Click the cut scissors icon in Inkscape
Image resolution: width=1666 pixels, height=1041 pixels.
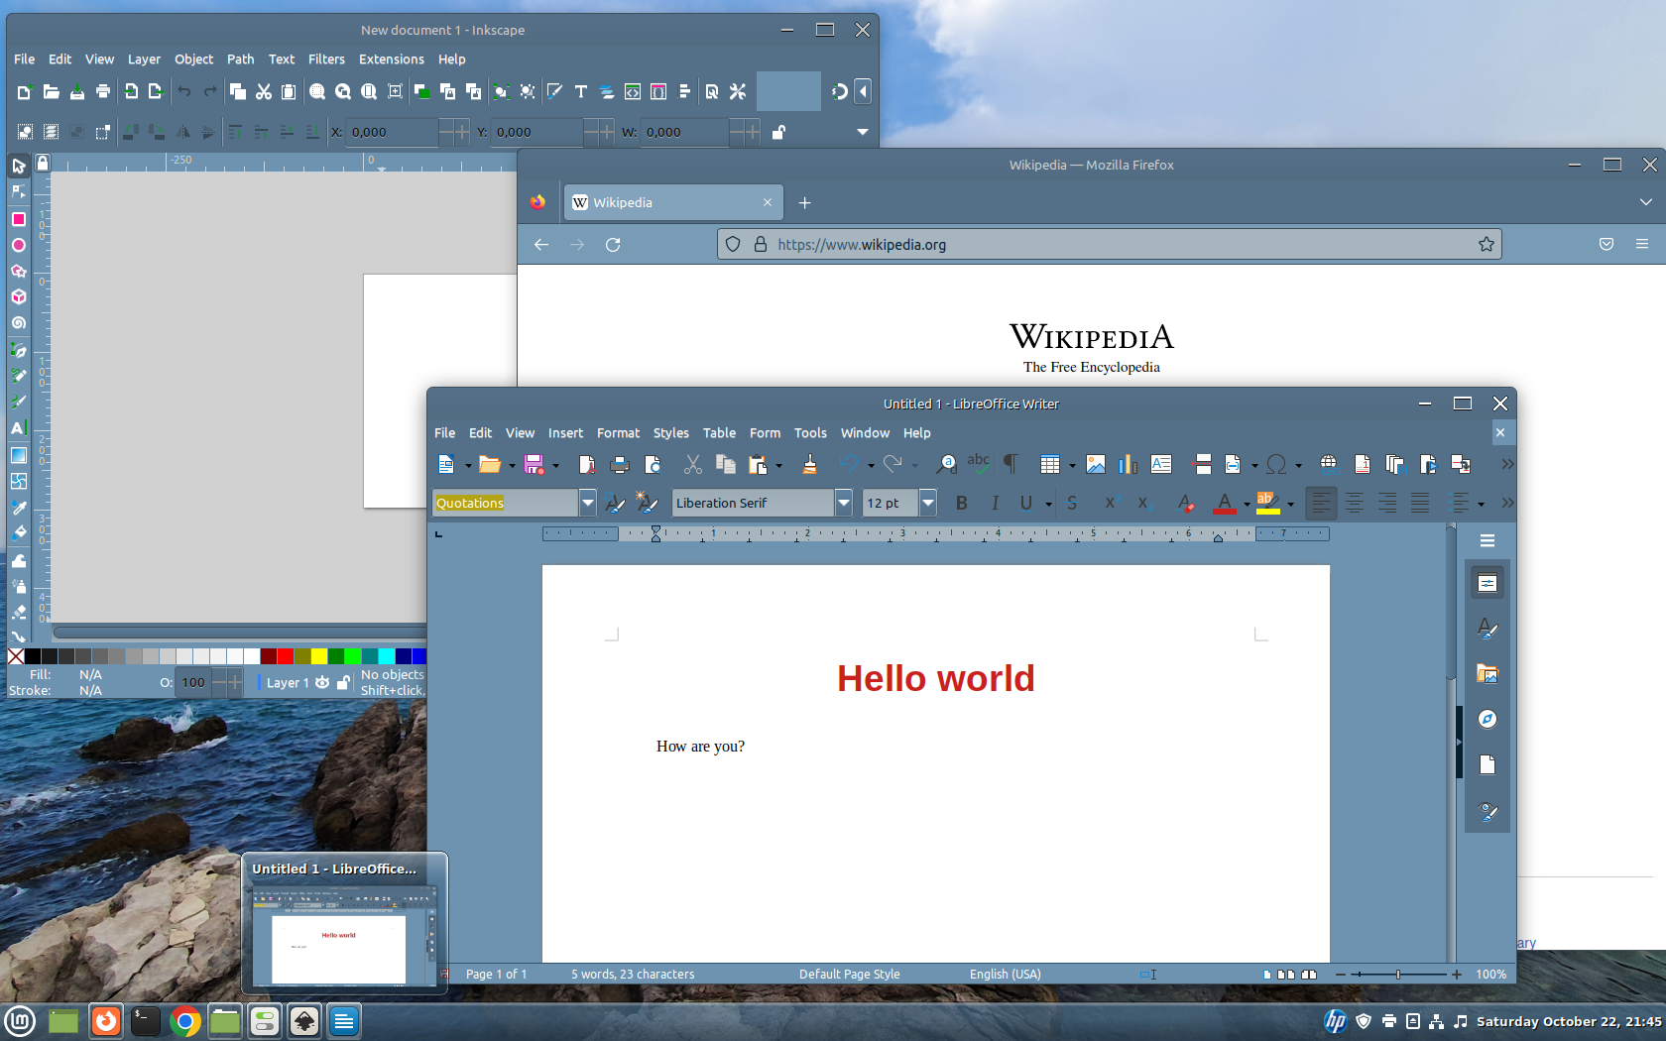263,91
